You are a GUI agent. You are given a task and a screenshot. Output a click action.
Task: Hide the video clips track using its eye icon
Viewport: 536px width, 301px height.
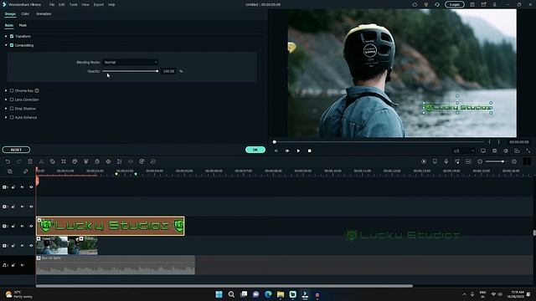click(31, 245)
